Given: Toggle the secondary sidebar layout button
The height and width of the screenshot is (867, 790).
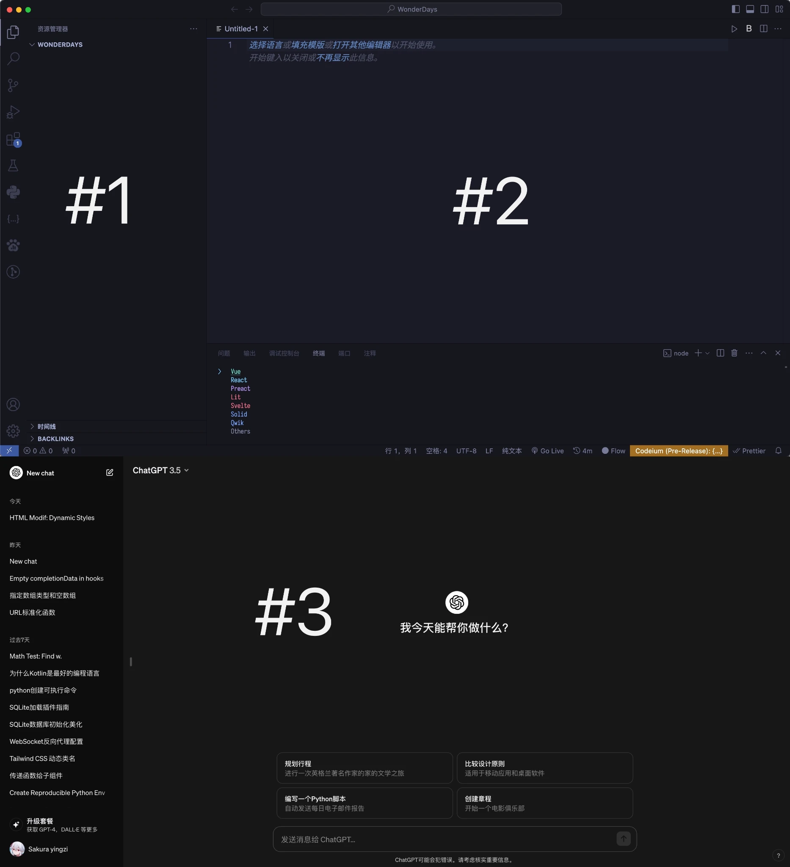Looking at the screenshot, I should pos(764,9).
